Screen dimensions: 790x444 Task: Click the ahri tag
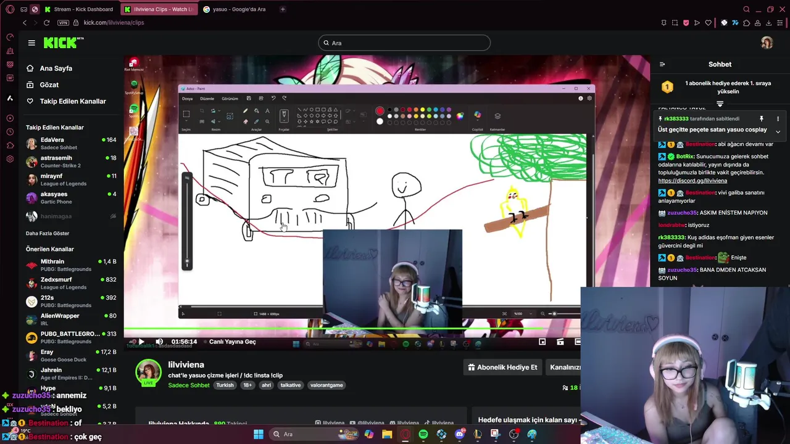(266, 385)
